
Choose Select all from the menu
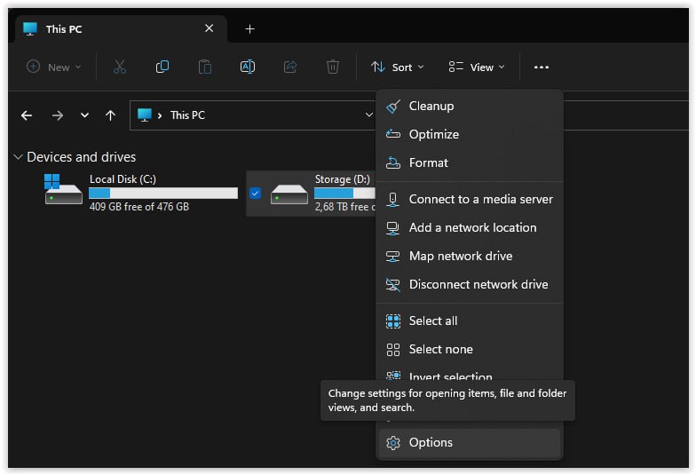pyautogui.click(x=470, y=321)
